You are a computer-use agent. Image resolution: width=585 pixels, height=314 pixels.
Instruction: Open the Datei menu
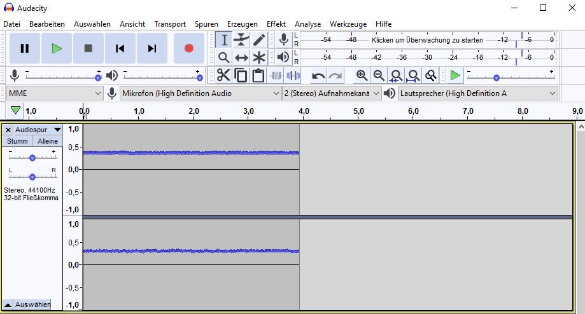[x=11, y=24]
